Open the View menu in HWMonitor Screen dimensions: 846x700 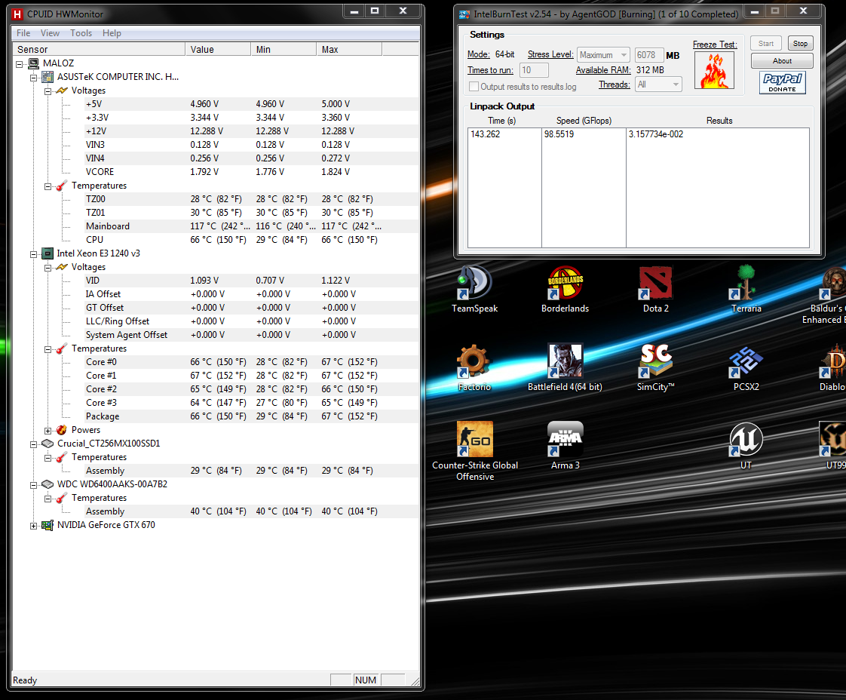coord(51,33)
